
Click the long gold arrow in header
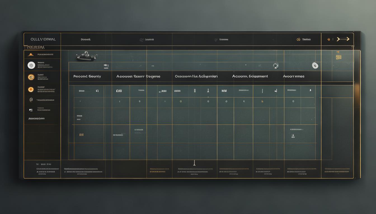[x=343, y=39]
